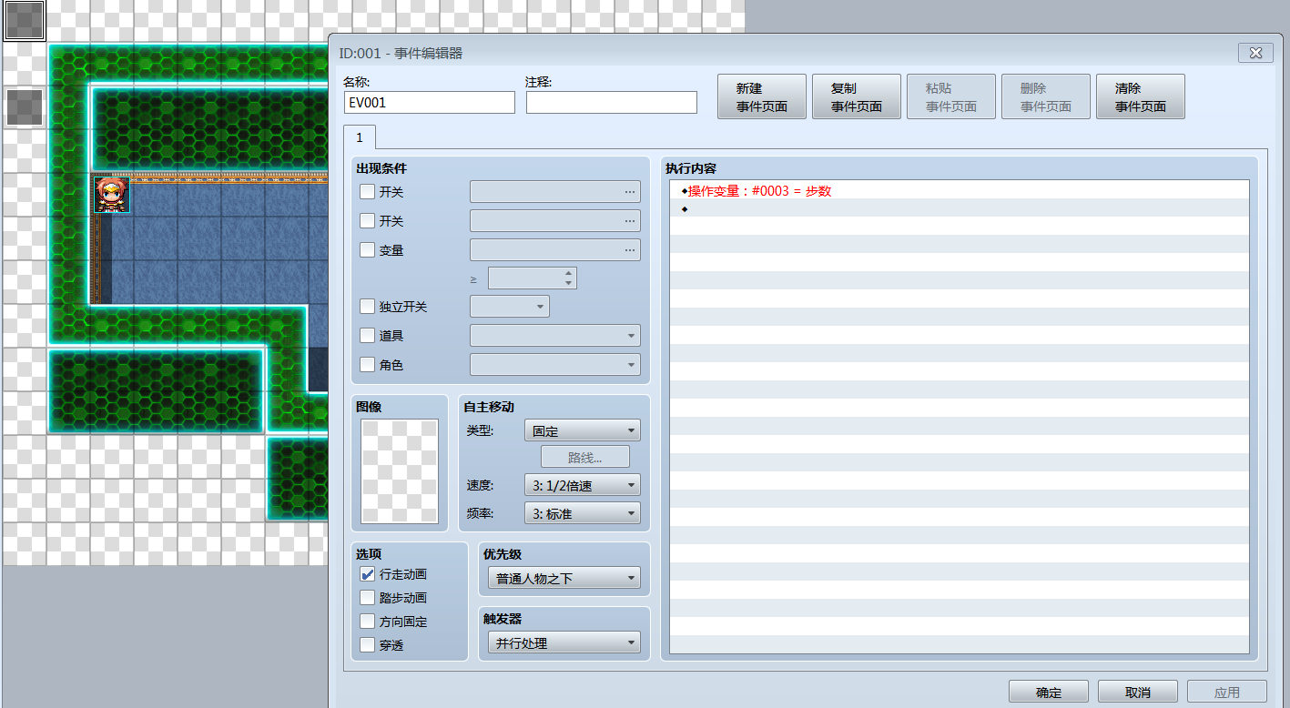This screenshot has width=1290, height=708.
Task: Click the second 开关 selection field
Action: click(x=555, y=221)
